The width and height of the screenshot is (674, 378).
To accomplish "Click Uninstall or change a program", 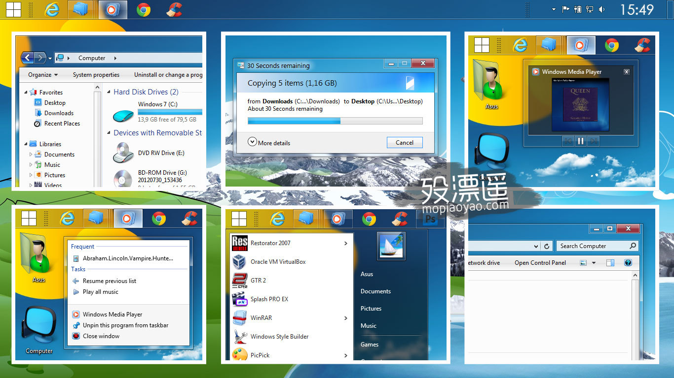I will [168, 75].
